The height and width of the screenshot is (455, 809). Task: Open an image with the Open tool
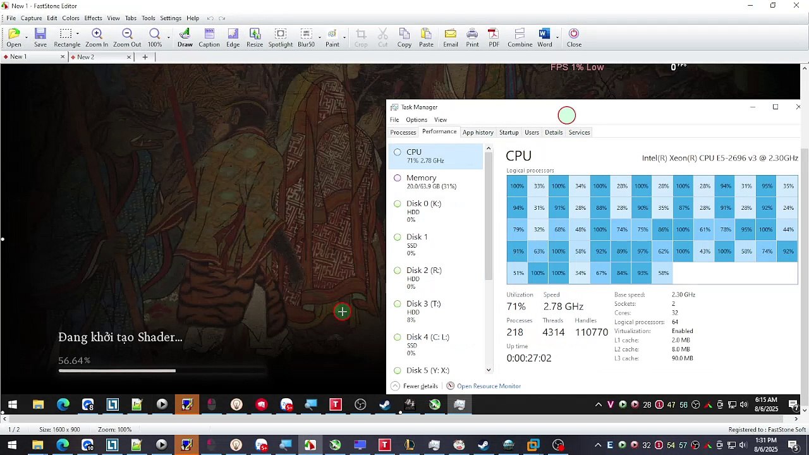point(14,38)
